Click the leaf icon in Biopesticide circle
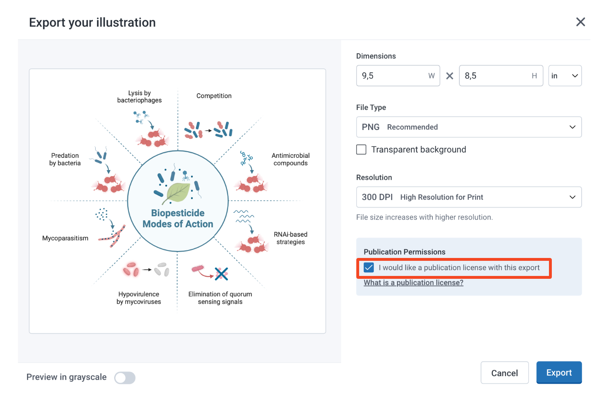 pyautogui.click(x=177, y=193)
